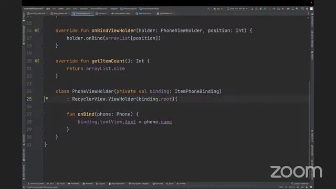
Task: Open the Layout Inspector tool window
Action: [x=300, y=184]
